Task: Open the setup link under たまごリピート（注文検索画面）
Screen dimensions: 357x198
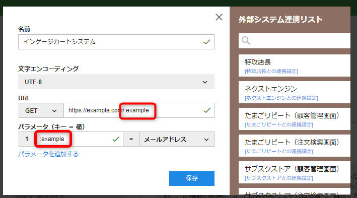Action: 278,151
